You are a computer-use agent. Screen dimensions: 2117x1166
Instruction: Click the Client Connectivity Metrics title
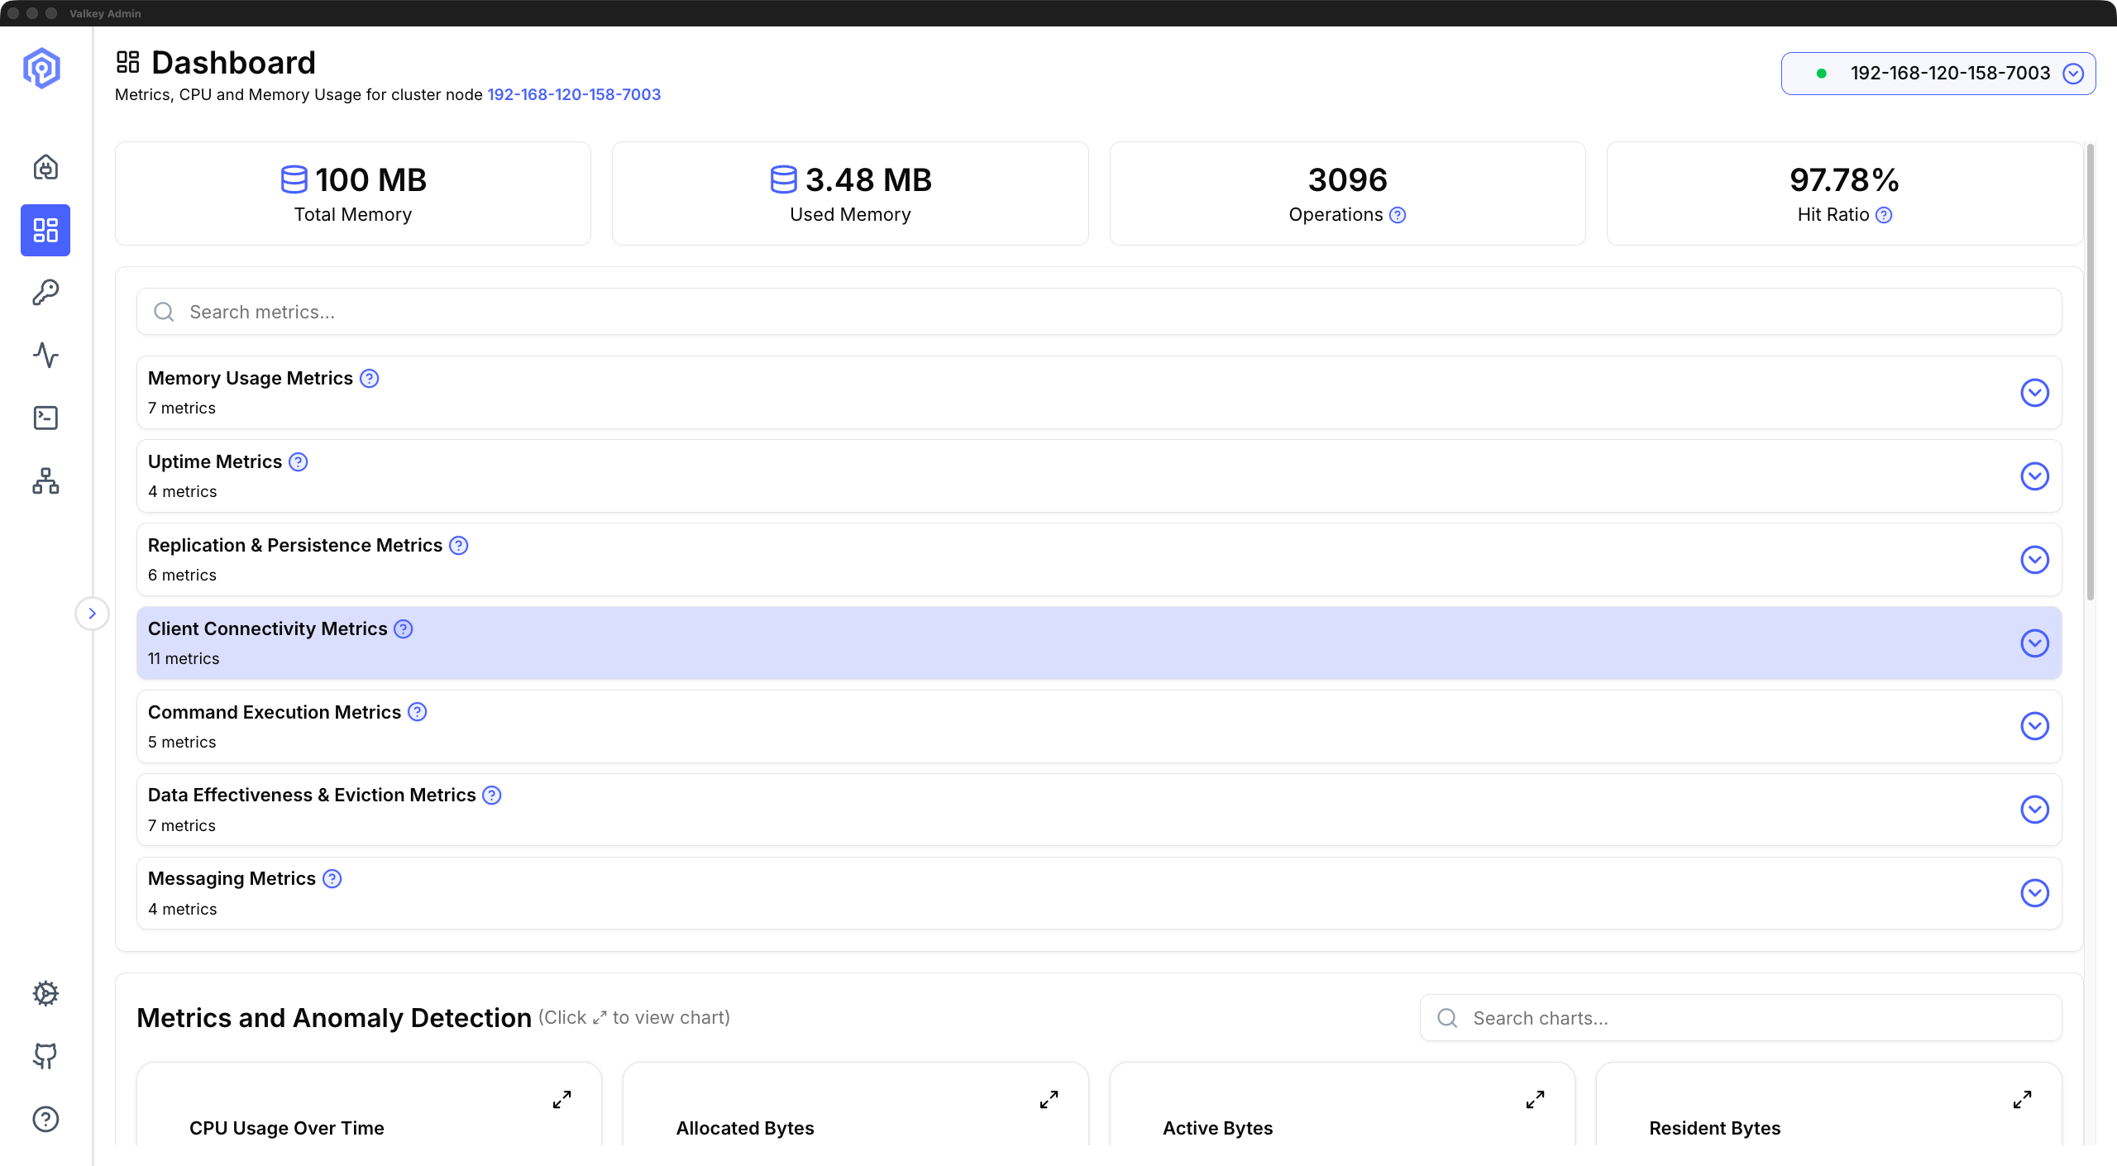[x=268, y=629]
